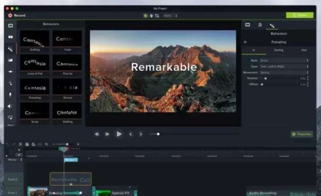Image resolution: width=321 pixels, height=196 pixels.
Task: Switch to the text properties 'a' tab
Action: click(260, 25)
